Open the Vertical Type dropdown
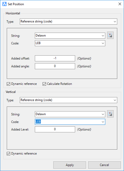This screenshot has height=171, width=124. coord(68,100)
